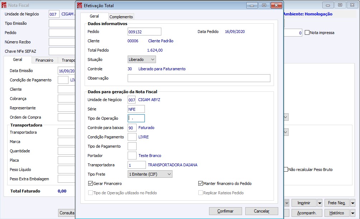Click the Transportadora field with value 1
Screen dimensions: 360x219
tap(137, 165)
